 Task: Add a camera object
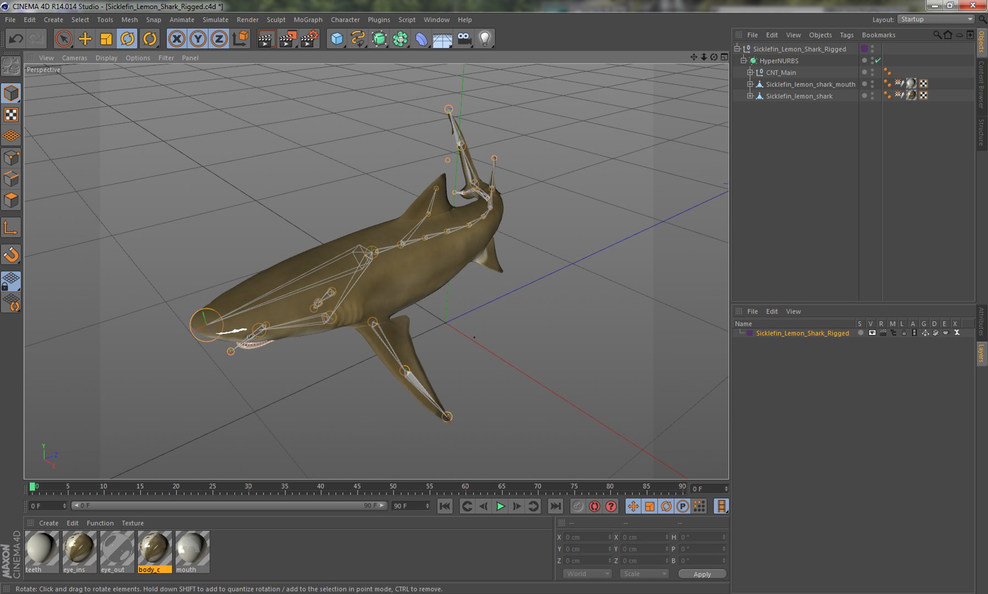[x=464, y=38]
